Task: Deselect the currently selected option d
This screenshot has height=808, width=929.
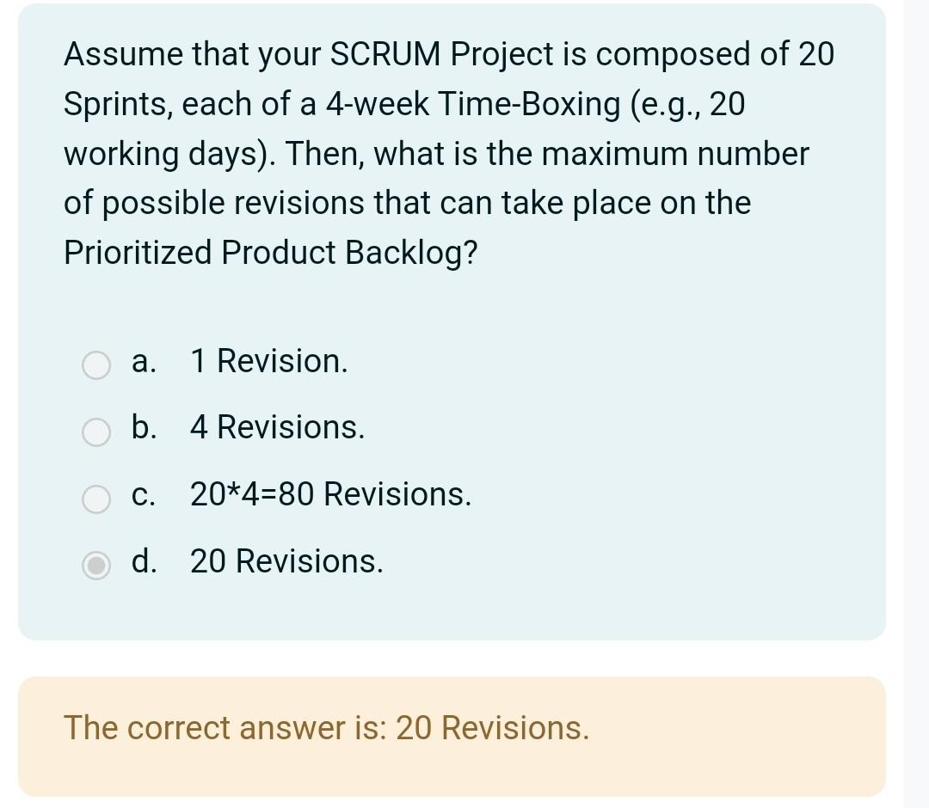Action: [x=96, y=566]
